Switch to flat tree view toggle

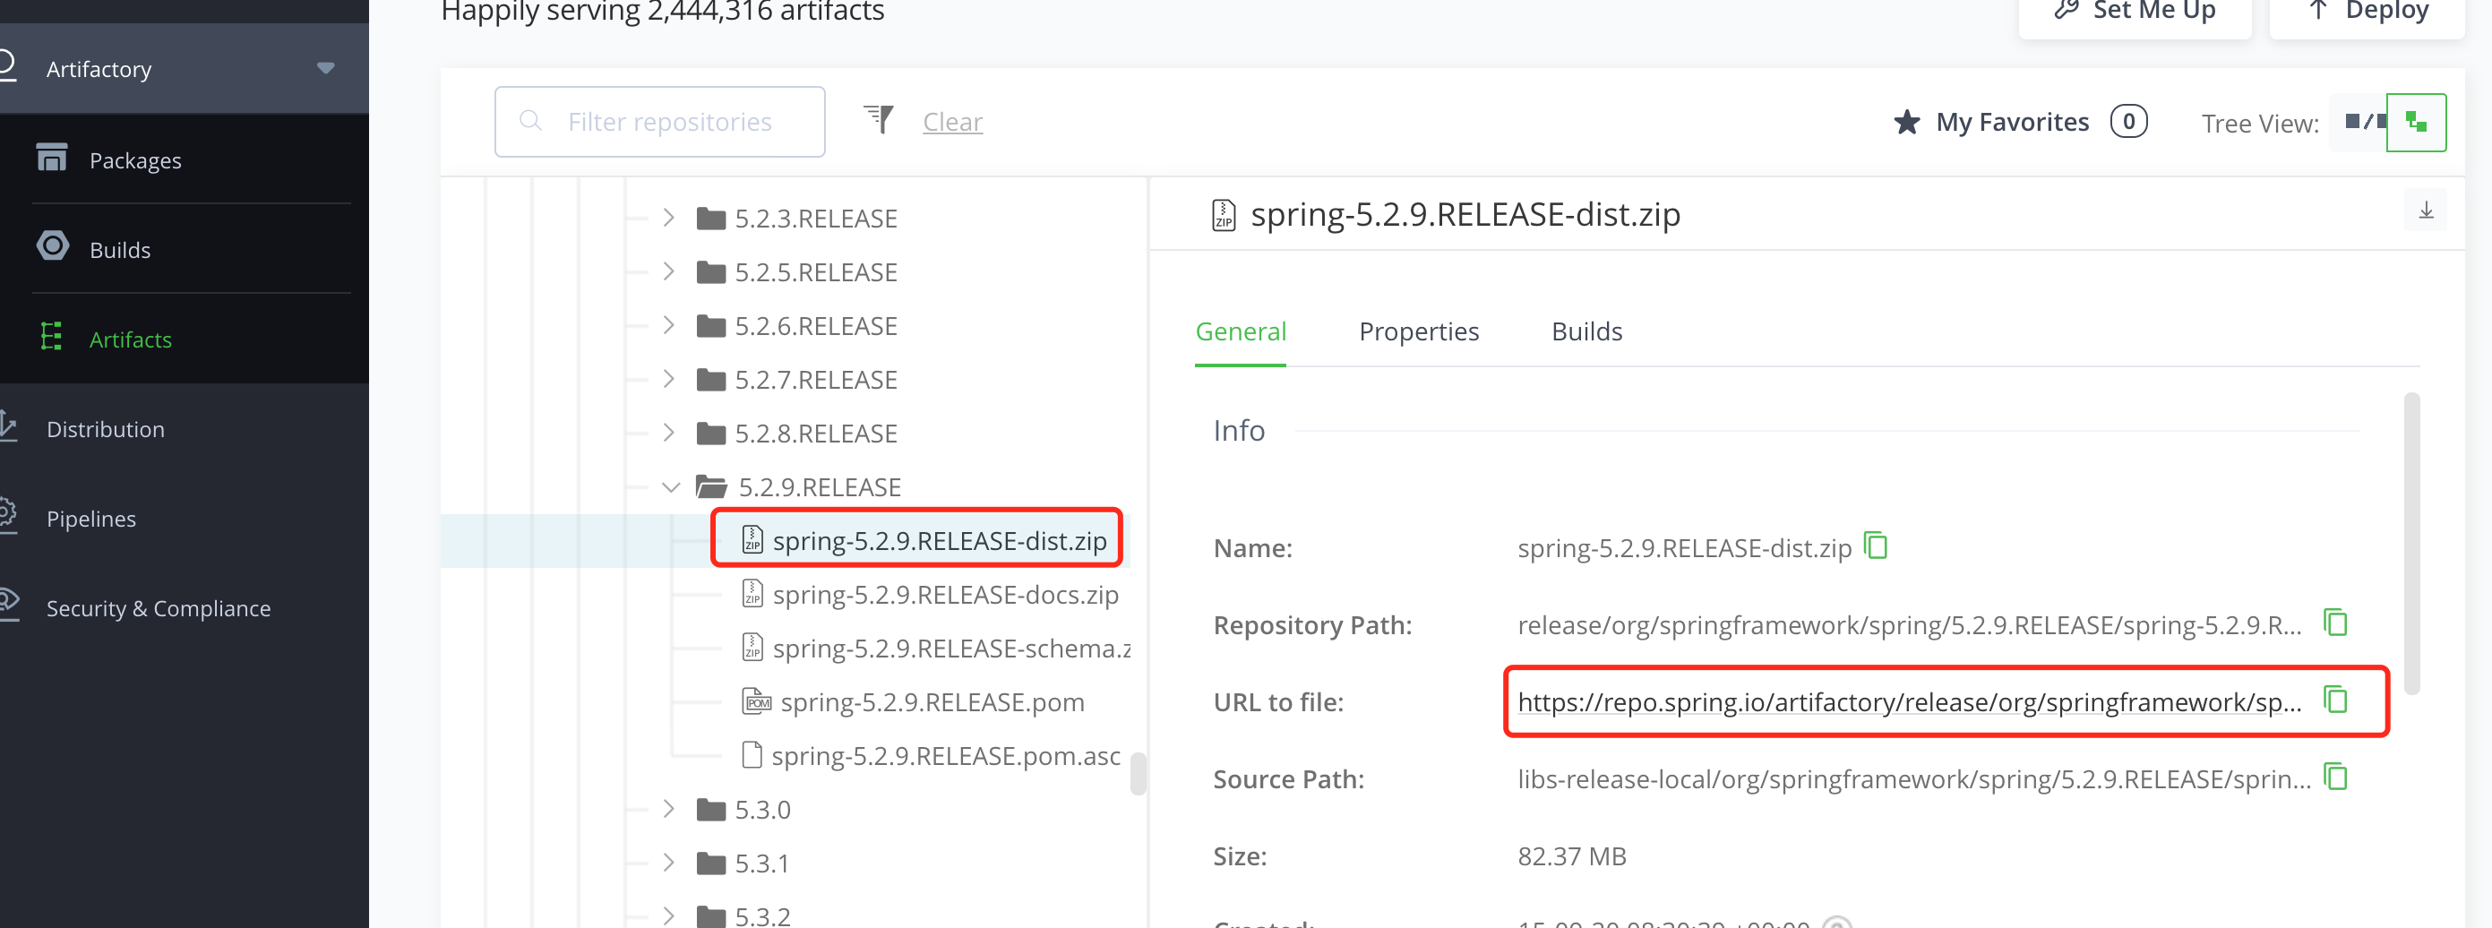coord(2359,122)
